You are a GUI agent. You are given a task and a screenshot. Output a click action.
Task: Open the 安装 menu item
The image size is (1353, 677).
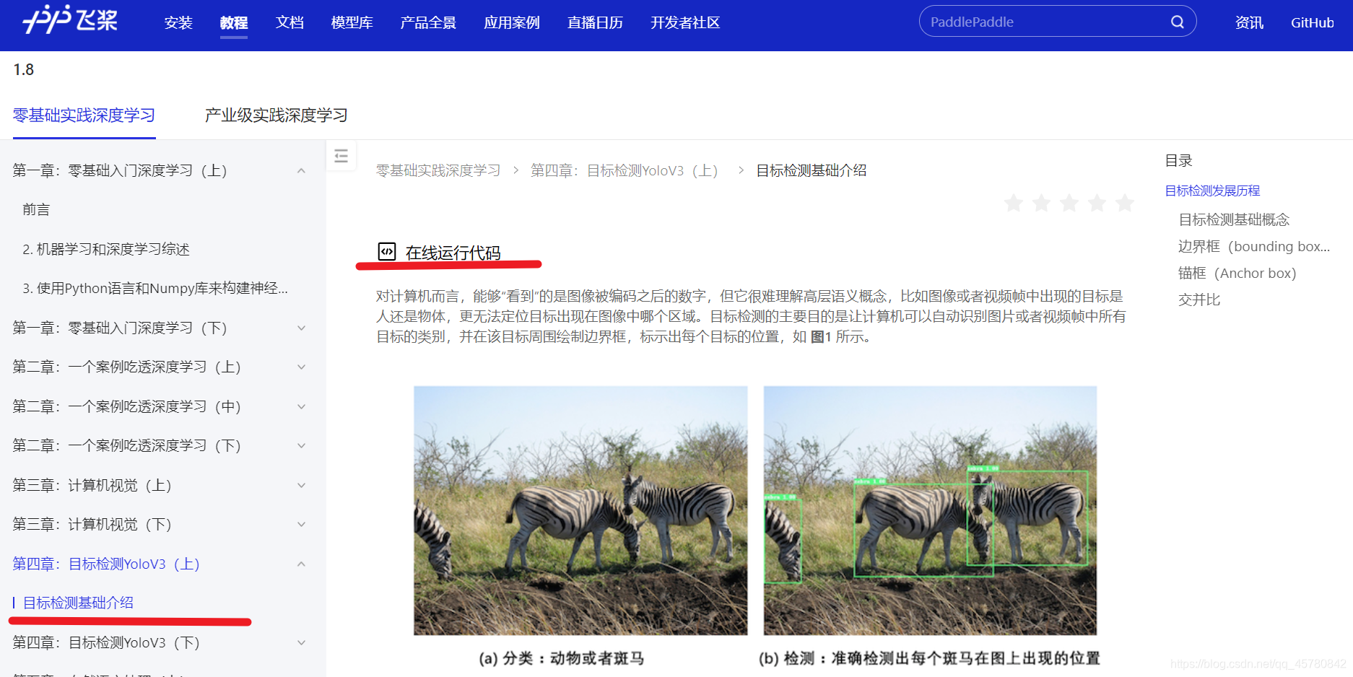(x=178, y=22)
